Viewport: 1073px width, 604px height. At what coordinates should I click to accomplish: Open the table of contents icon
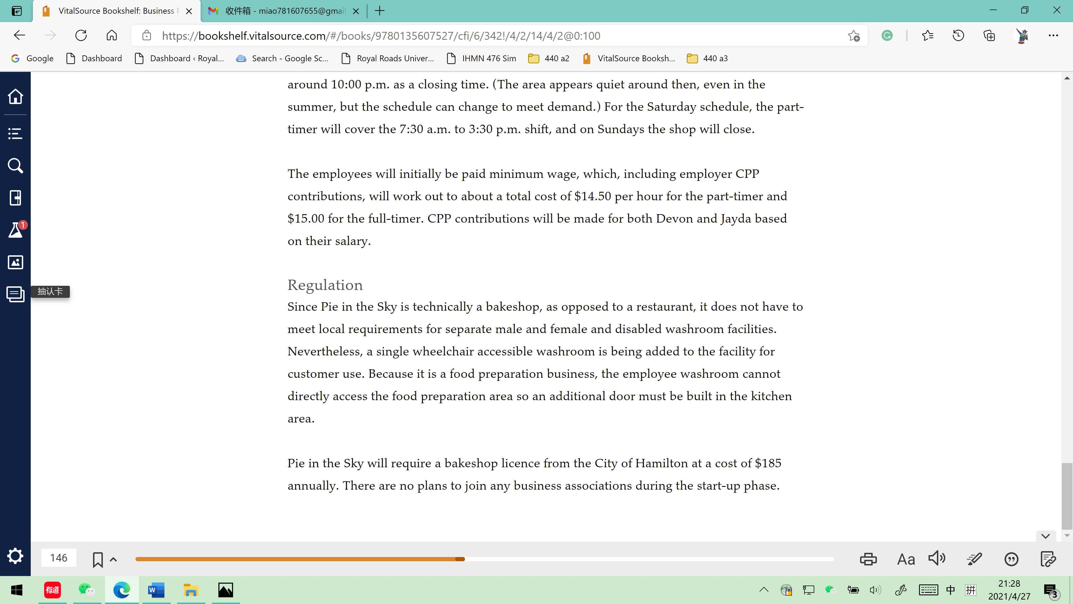click(x=15, y=134)
